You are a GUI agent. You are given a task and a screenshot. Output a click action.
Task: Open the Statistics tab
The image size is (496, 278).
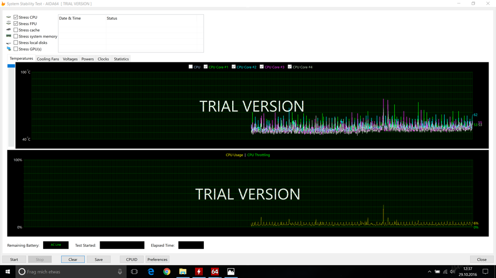121,59
